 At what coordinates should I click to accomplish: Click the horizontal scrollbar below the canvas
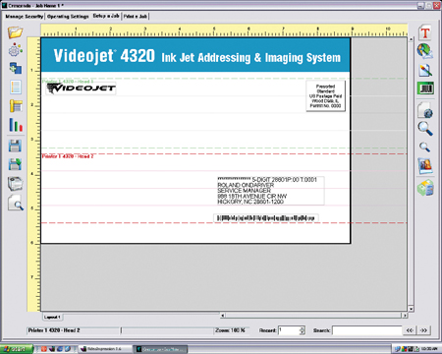(313, 316)
